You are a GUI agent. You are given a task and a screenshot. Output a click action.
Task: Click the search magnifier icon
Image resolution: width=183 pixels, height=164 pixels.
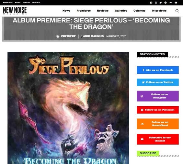(x=177, y=11)
